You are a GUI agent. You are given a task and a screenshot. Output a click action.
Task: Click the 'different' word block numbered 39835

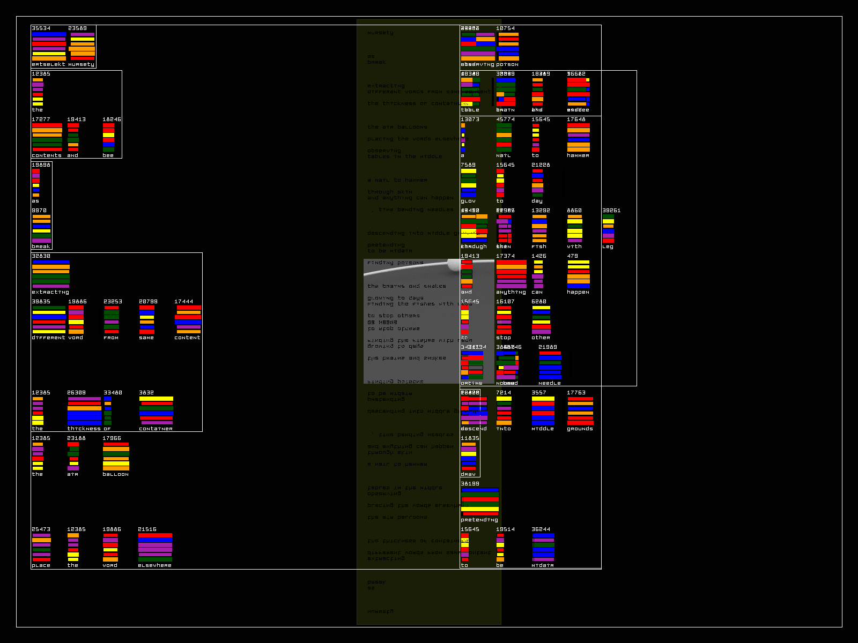pyautogui.click(x=49, y=319)
